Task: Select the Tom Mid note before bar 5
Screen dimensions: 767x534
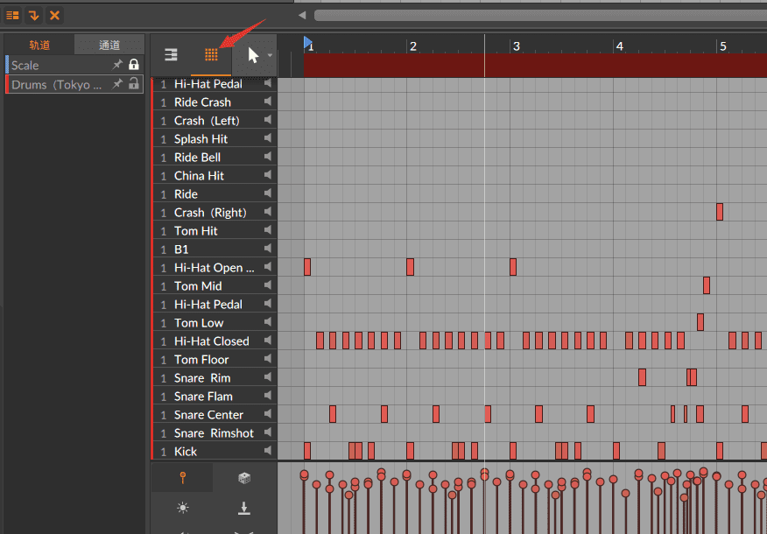Action: (707, 285)
